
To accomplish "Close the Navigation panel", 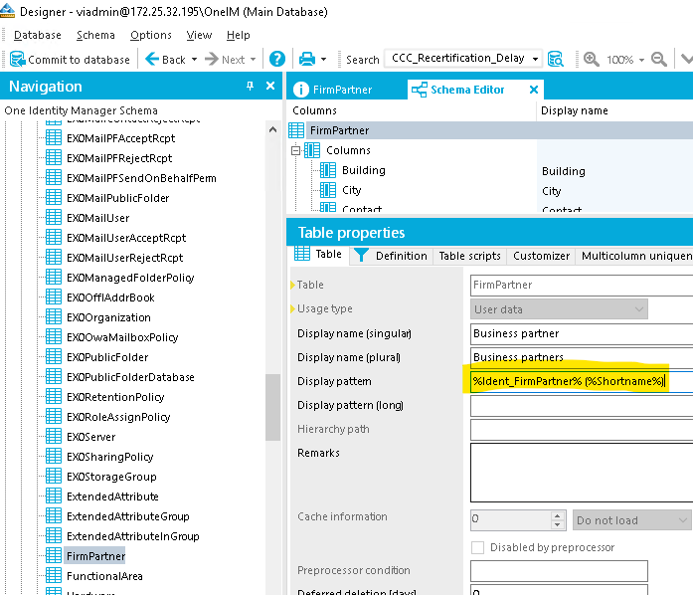I will [270, 87].
